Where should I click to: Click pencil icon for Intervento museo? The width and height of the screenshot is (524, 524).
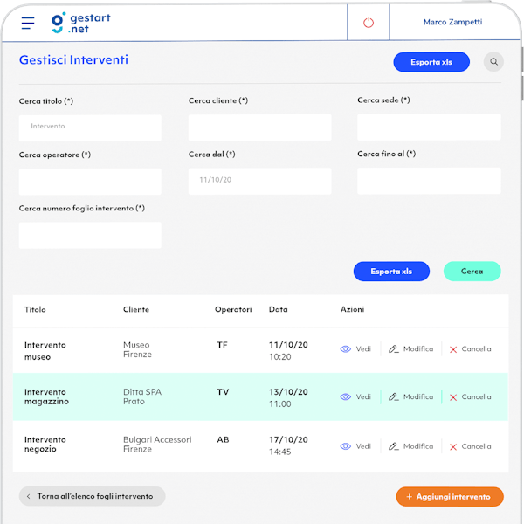pos(393,349)
